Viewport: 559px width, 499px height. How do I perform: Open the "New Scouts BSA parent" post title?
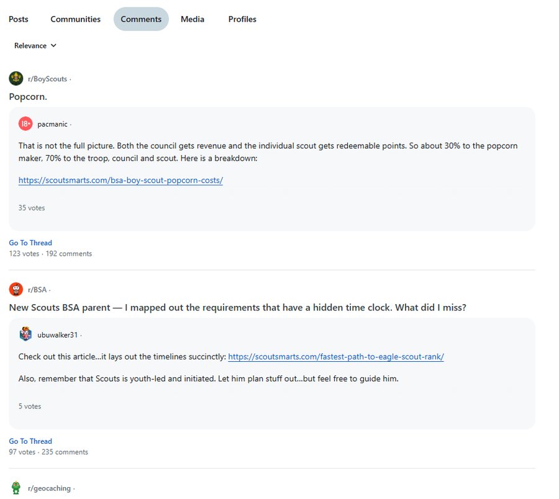(x=238, y=308)
